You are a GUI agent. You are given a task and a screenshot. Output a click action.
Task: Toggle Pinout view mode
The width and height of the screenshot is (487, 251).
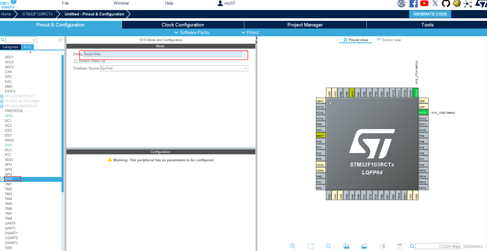355,40
